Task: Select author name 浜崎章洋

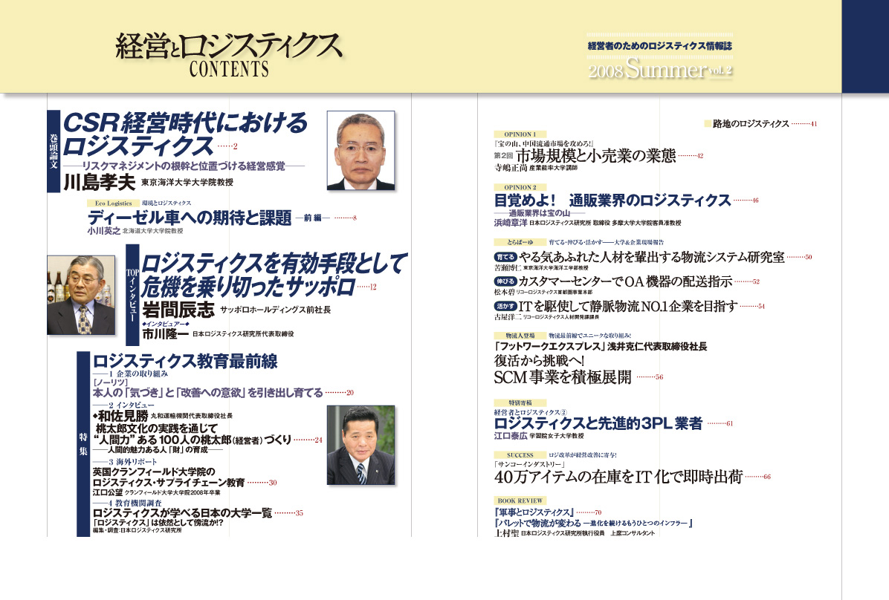Action: coord(510,223)
